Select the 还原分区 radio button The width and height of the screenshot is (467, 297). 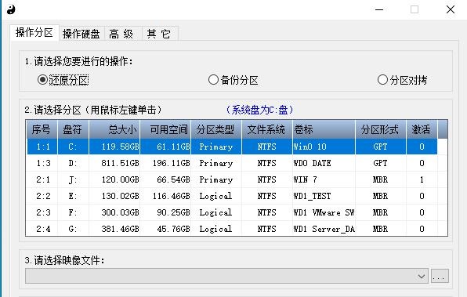pyautogui.click(x=63, y=80)
